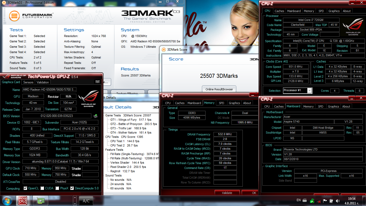This screenshot has height=206, width=366.
Task: Click DRAM Frequency 532.0 MHz field
Action: click(x=225, y=134)
